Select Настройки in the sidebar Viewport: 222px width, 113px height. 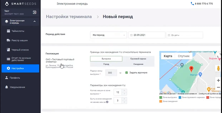tap(20, 69)
